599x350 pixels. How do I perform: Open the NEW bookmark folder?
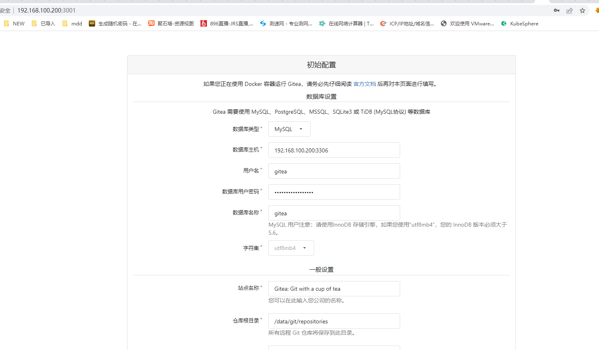(x=14, y=23)
